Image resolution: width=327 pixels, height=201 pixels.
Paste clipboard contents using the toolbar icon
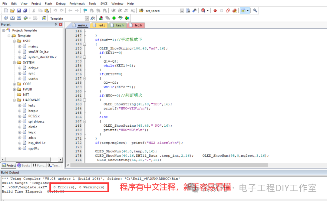click(x=47, y=11)
